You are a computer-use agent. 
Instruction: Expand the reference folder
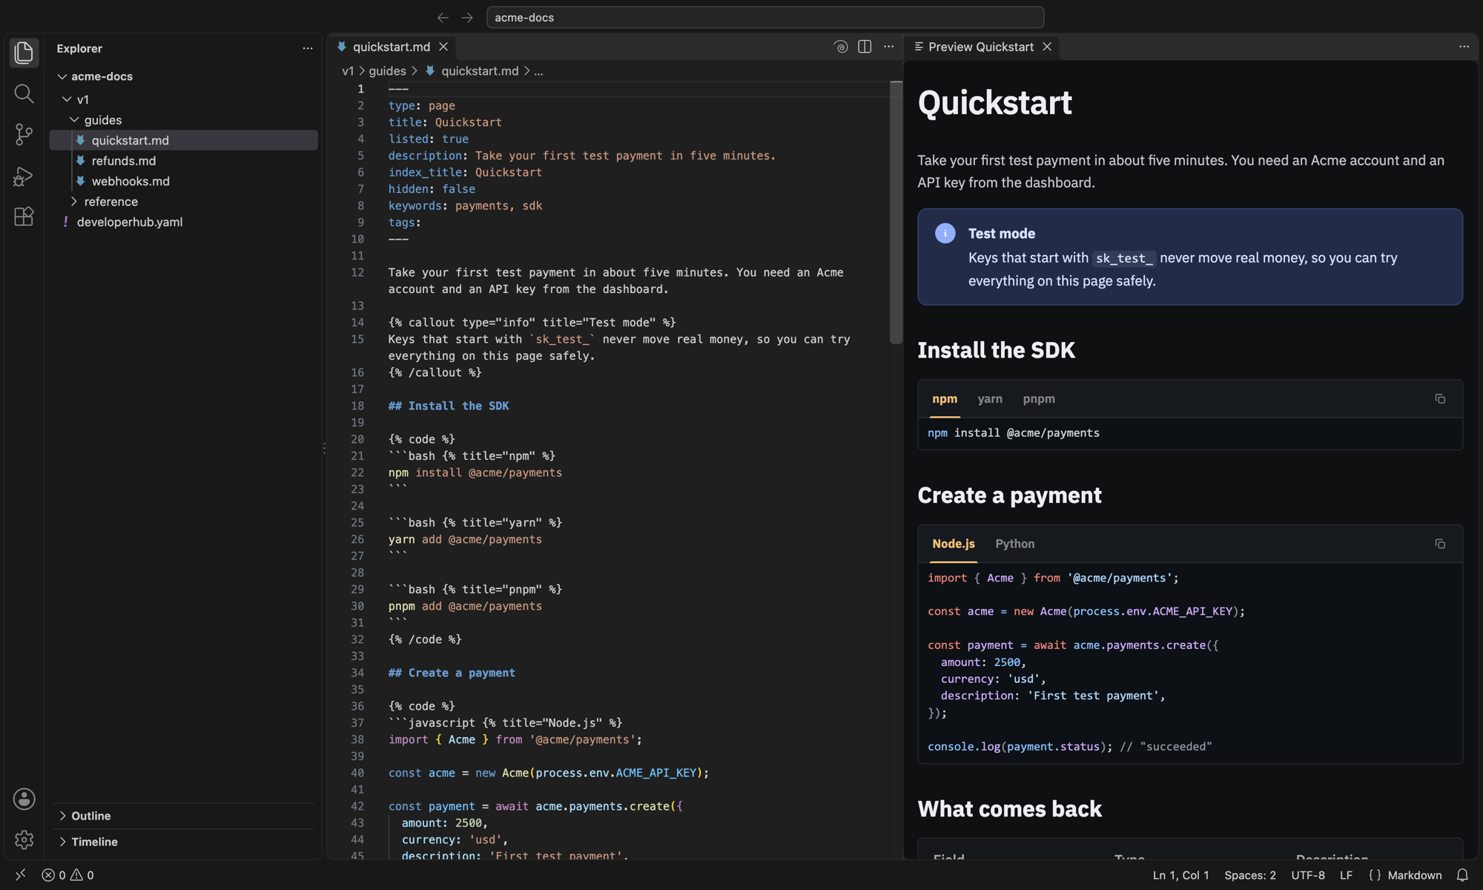tap(74, 202)
